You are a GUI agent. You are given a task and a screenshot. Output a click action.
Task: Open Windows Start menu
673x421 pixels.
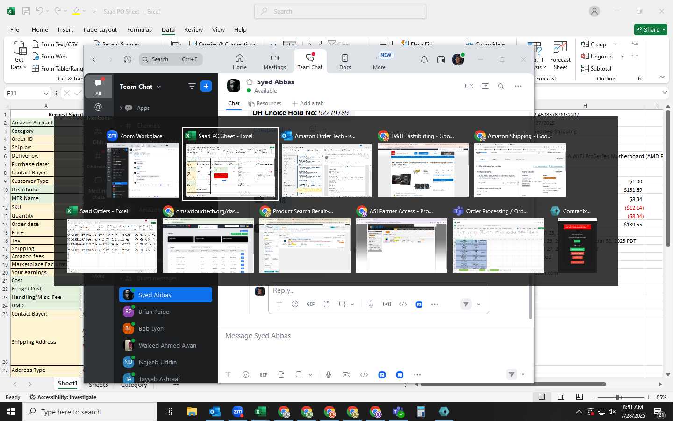click(11, 412)
